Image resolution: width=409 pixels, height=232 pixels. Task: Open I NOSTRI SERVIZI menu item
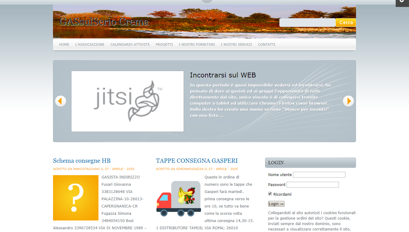tap(236, 44)
